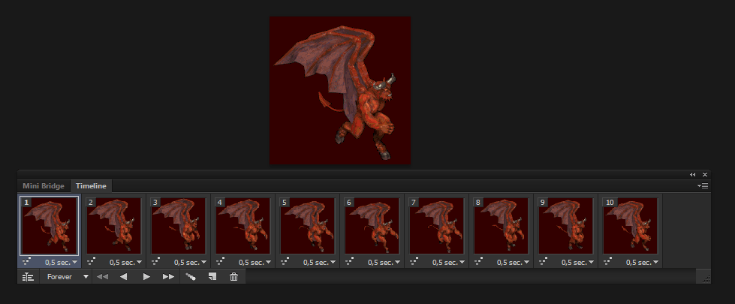Select frame 9 thumbnail
The image size is (735, 304).
point(566,226)
